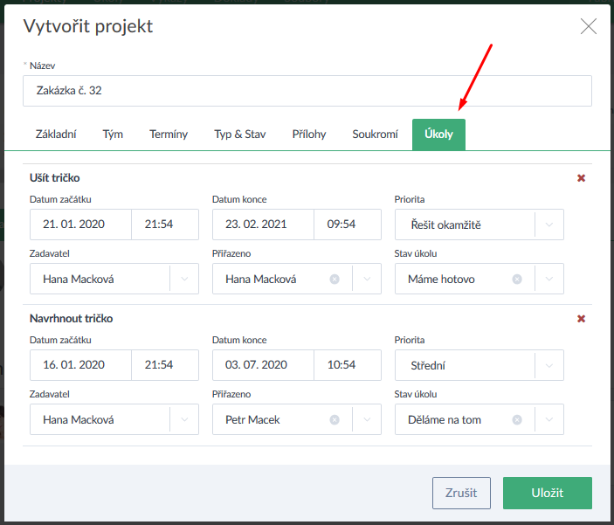Open dropdown arrow for Máme hotovo status

point(548,280)
